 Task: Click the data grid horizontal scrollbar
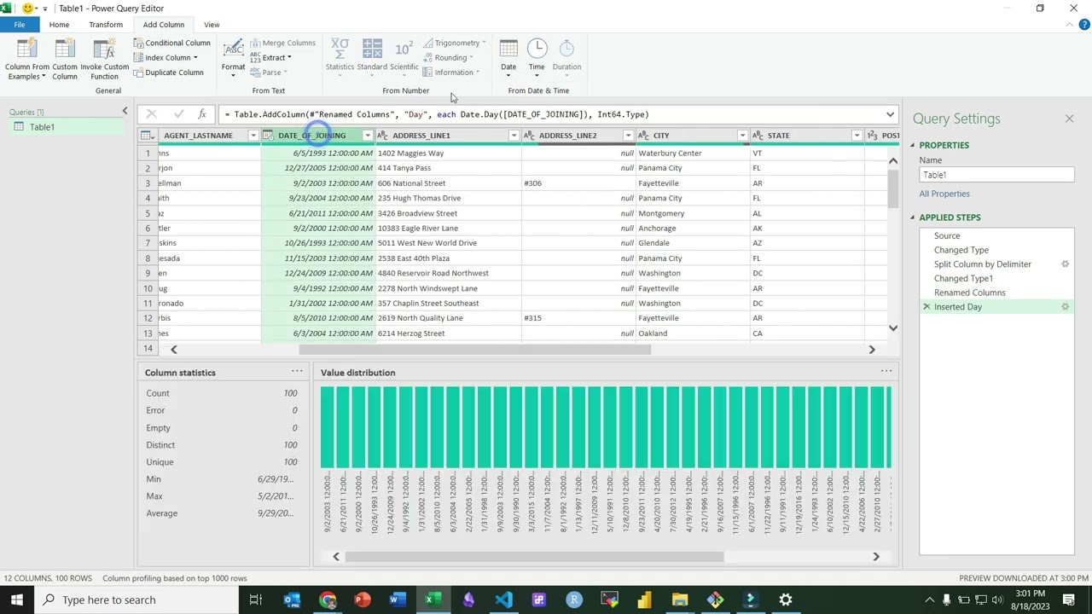(474, 350)
